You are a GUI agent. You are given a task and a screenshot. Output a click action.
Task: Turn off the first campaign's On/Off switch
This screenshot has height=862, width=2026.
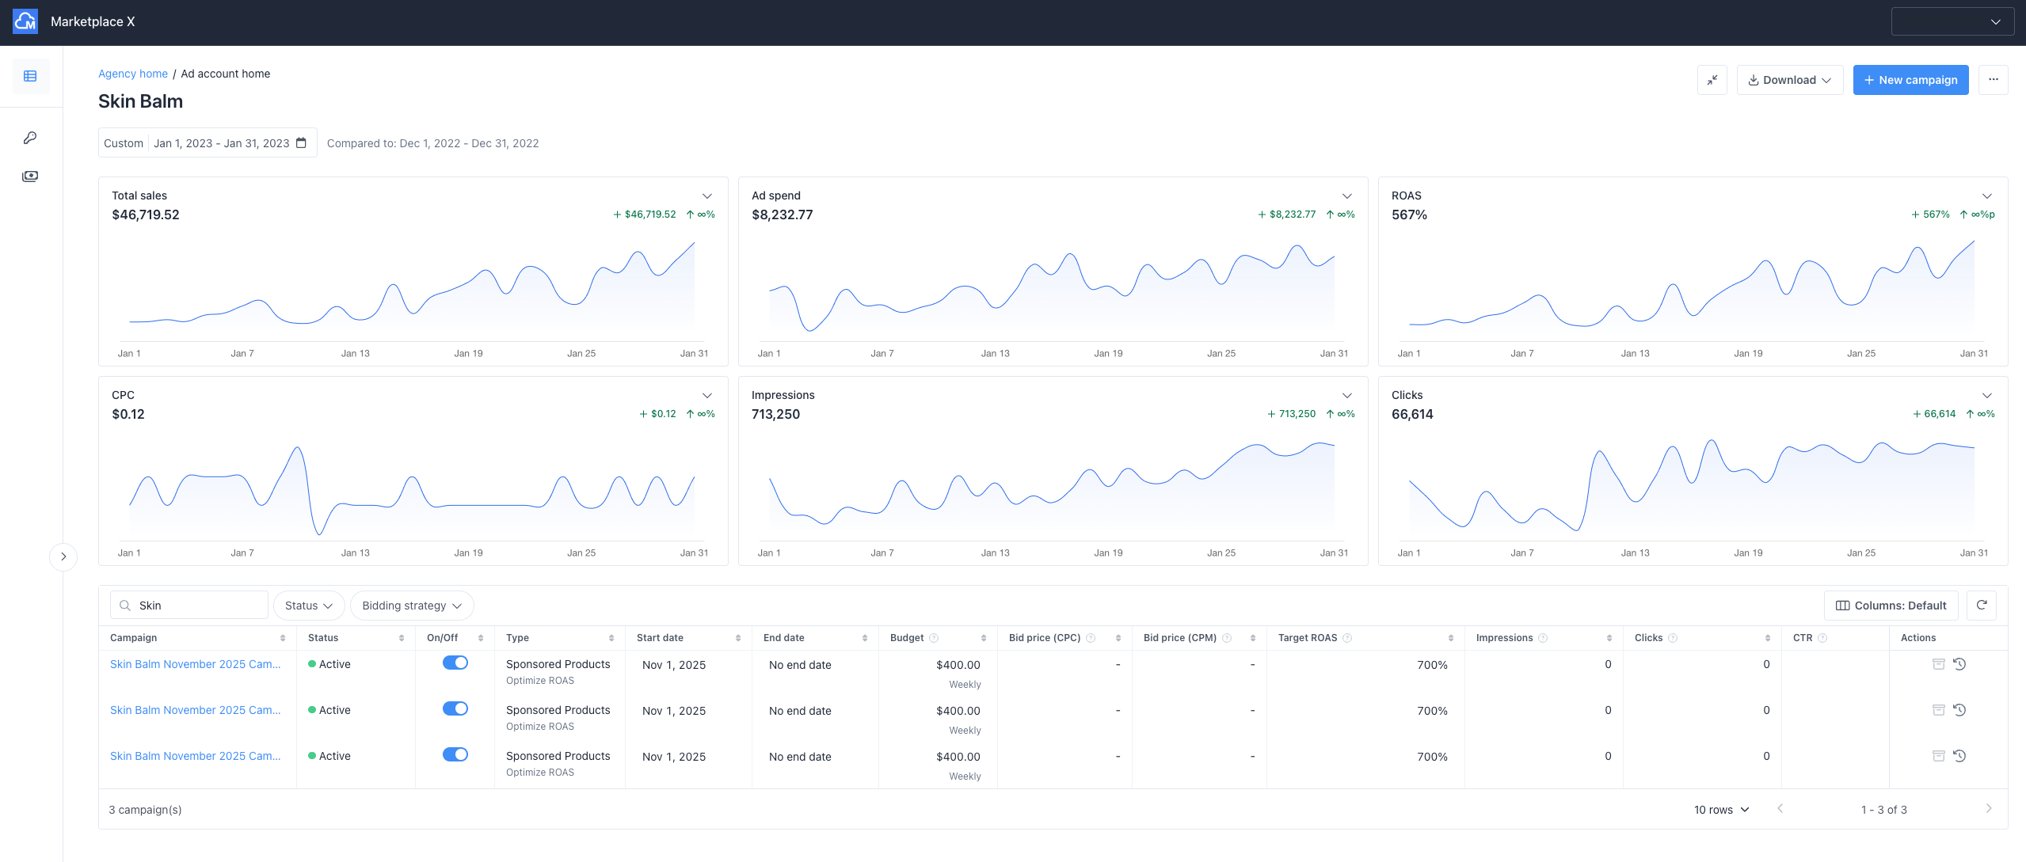pos(455,663)
